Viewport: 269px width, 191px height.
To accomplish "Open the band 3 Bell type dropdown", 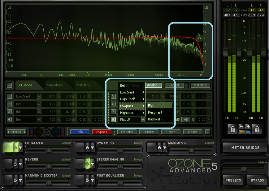I will (x=39, y=112).
